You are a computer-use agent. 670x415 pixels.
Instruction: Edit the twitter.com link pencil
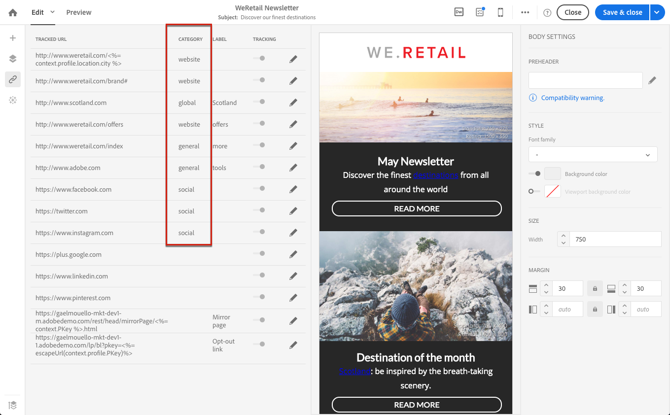click(x=293, y=211)
